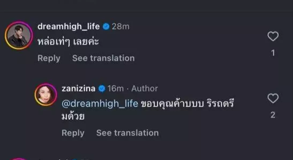
Task: Tap the @dreamhigh_life mention in the reply
Action: (100, 103)
